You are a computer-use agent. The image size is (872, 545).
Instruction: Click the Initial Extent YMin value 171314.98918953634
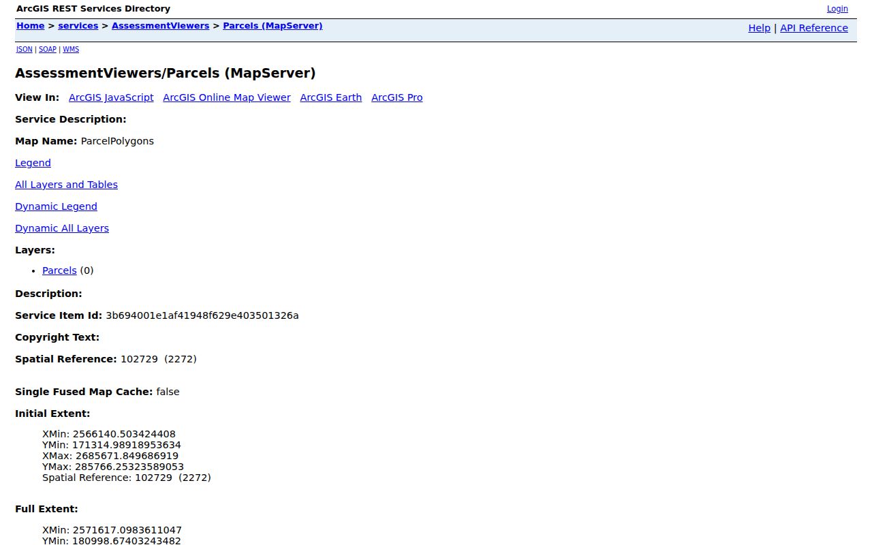127,445
